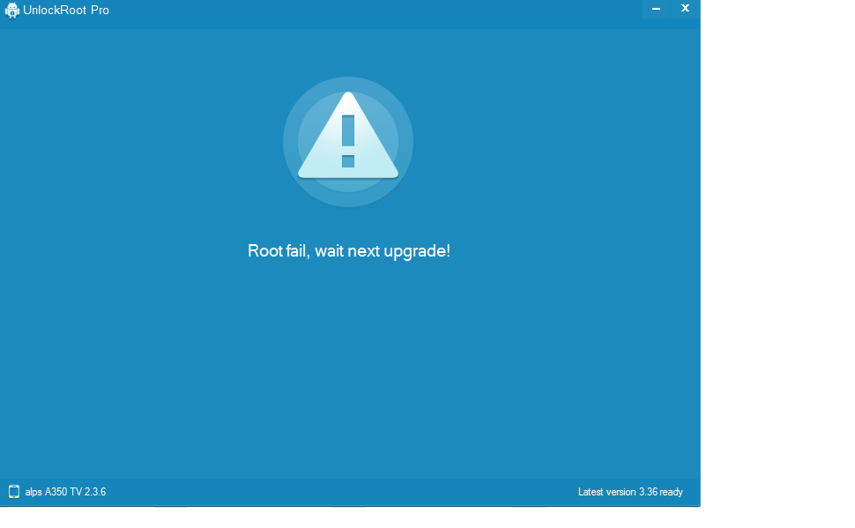The width and height of the screenshot is (855, 528).
Task: Close the UnlockRoot Pro window
Action: click(x=685, y=9)
